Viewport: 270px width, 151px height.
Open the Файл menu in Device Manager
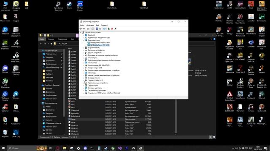tap(82, 25)
